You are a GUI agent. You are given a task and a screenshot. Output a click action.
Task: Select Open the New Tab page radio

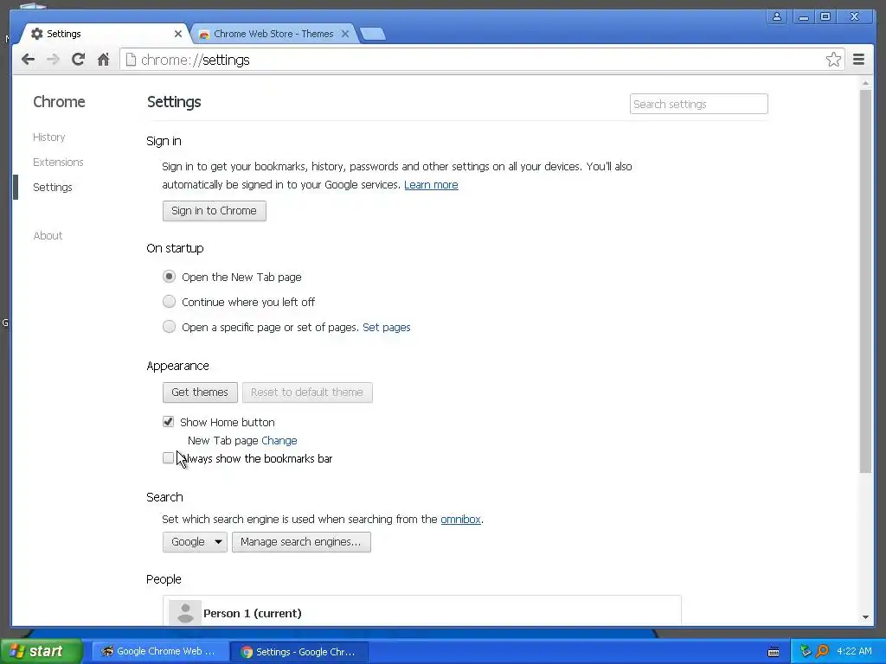click(169, 277)
